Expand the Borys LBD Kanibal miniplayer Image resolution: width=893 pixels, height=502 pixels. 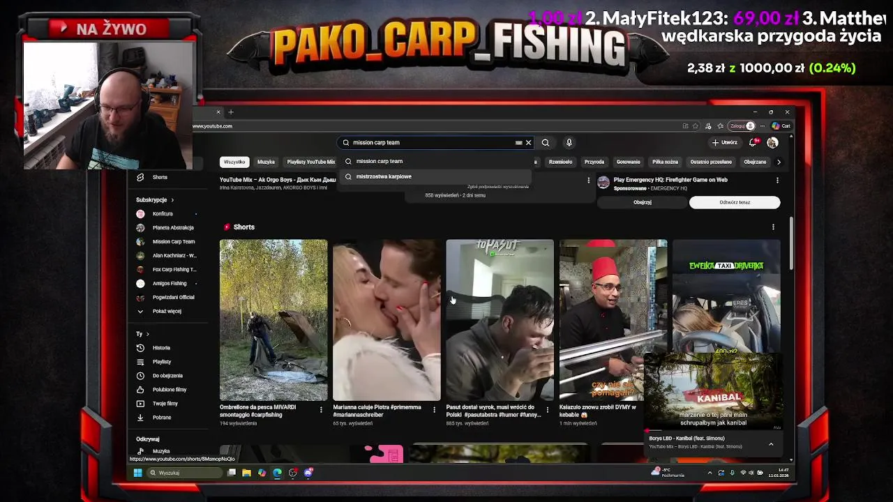point(771,444)
